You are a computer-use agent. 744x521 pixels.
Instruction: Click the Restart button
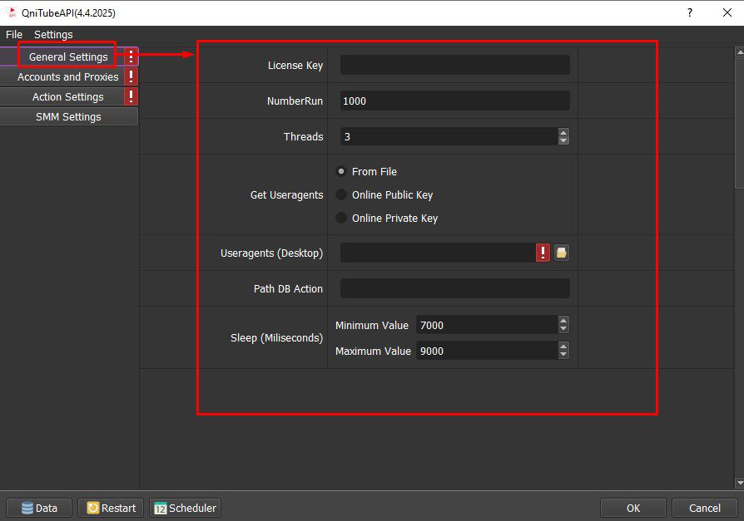coord(111,509)
